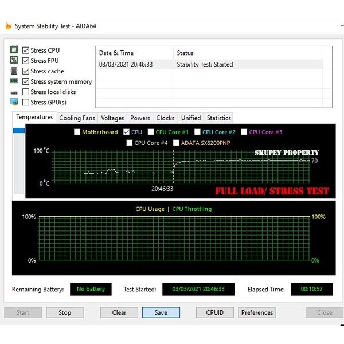This screenshot has width=344, height=344.
Task: Enable the ADATA SX8200PNP temperature checkbox
Action: tap(176, 143)
